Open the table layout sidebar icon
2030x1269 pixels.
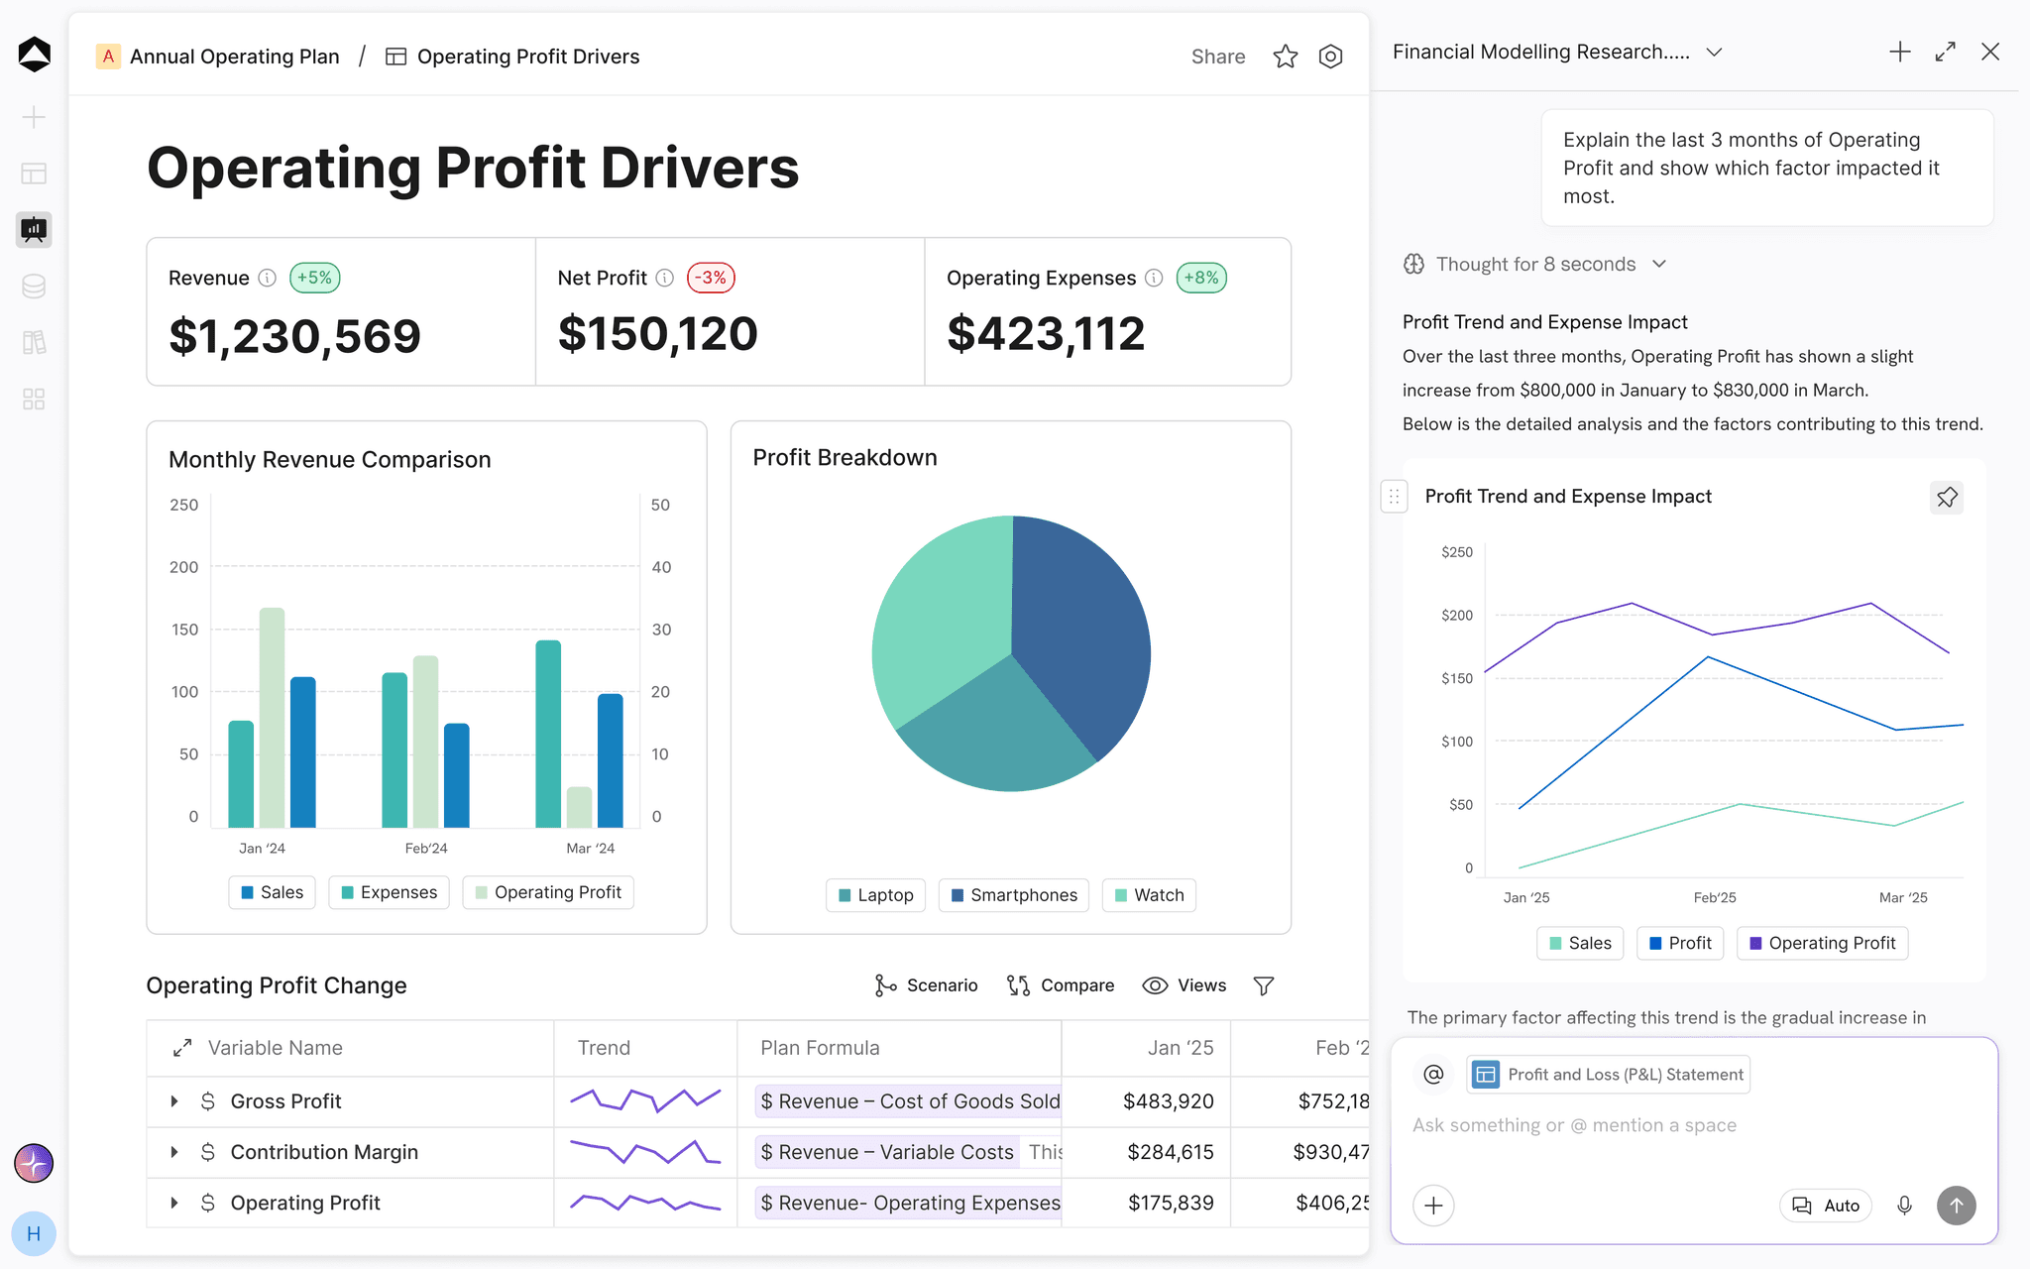(x=34, y=173)
